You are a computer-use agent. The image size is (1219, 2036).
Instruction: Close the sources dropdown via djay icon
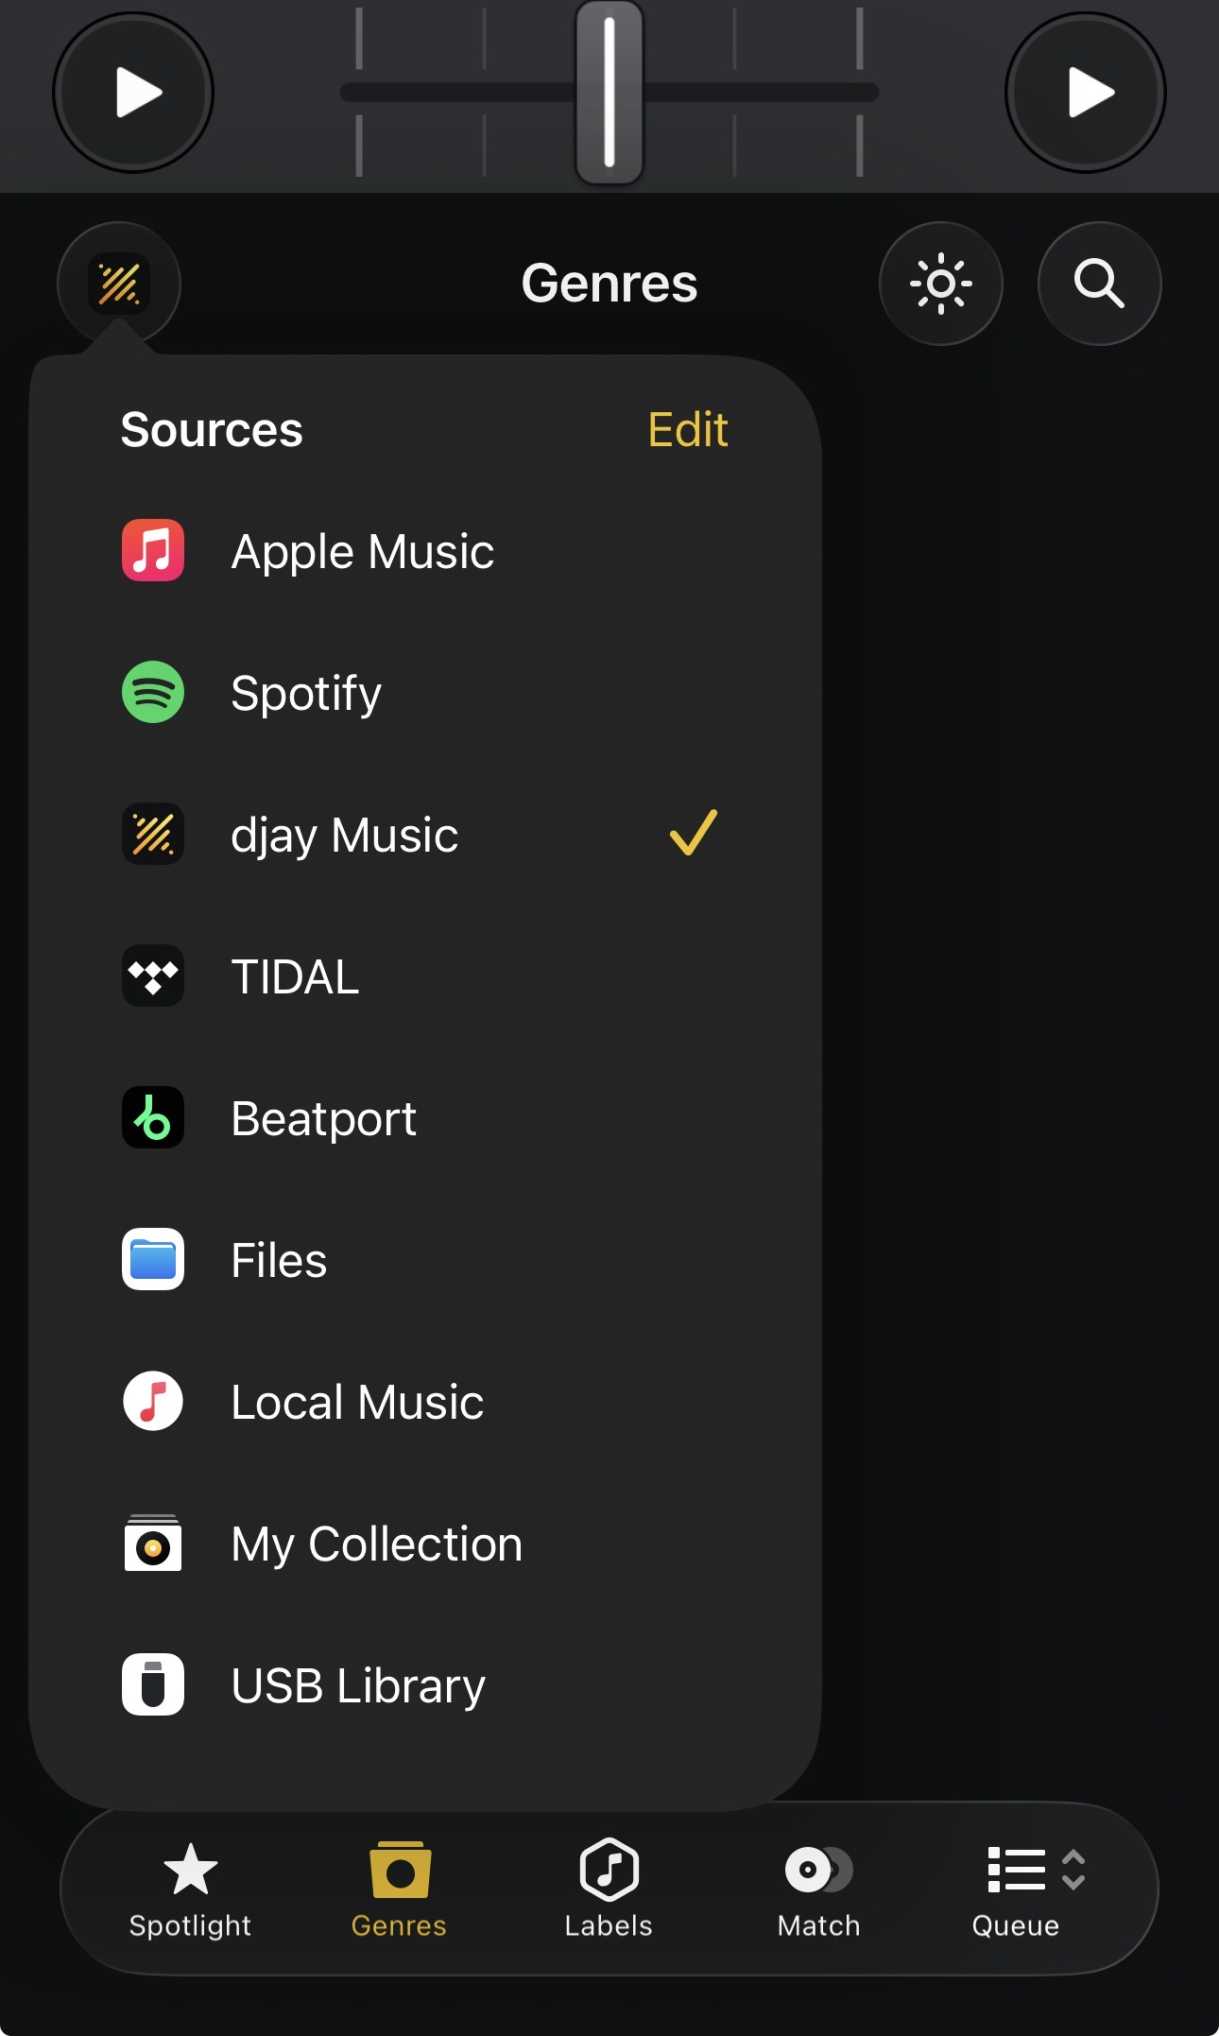click(x=119, y=284)
